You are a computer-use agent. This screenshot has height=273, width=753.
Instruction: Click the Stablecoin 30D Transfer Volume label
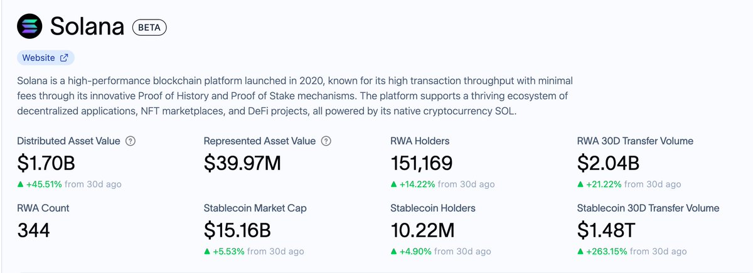coord(648,208)
